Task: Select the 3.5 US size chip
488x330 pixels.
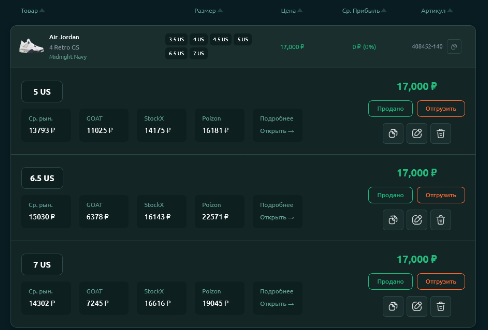Action: [x=176, y=40]
